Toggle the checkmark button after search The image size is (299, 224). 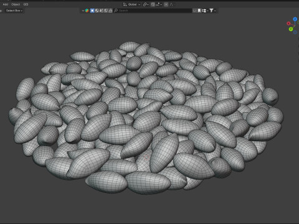coord(195,11)
